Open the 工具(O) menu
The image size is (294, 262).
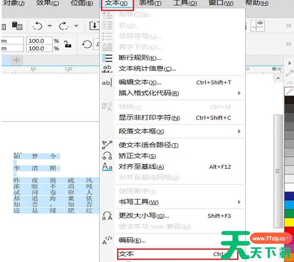(185, 3)
